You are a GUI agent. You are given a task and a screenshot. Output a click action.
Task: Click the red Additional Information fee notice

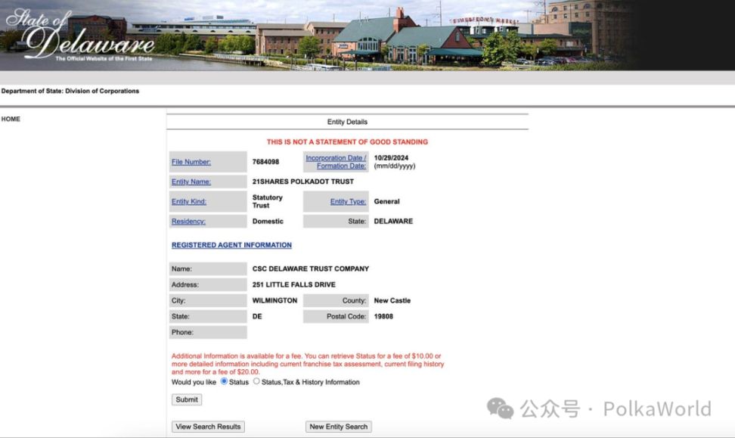click(308, 364)
